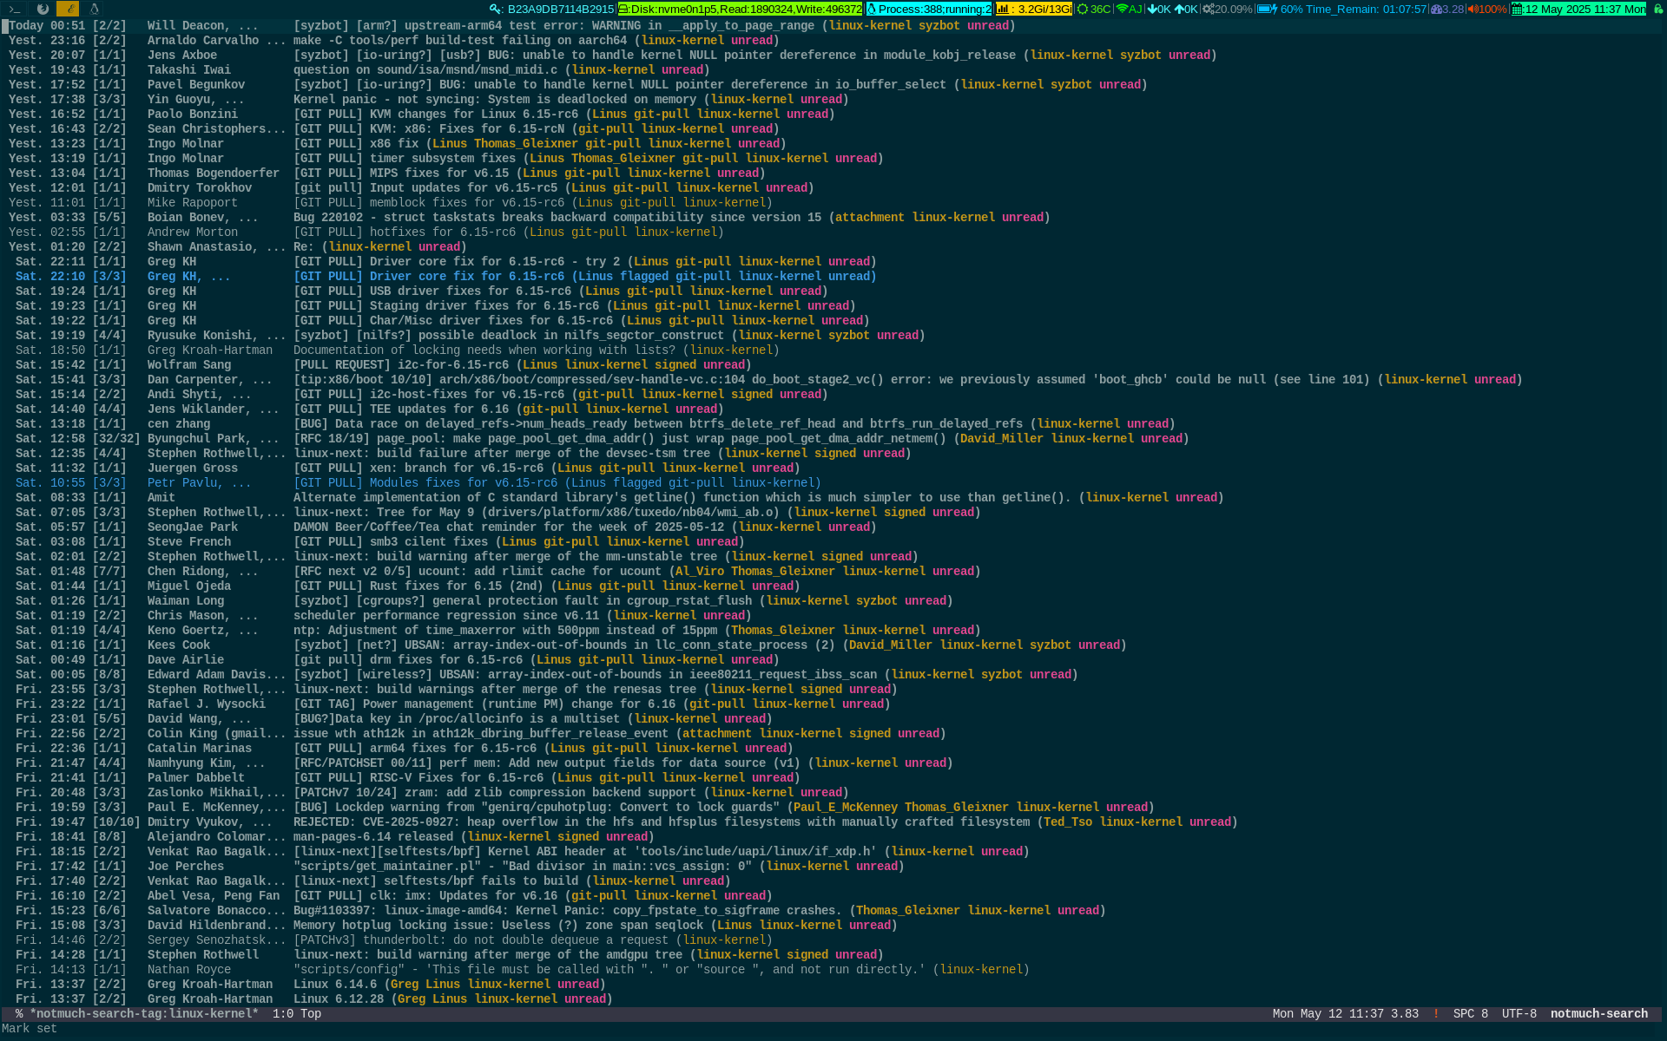Image resolution: width=1667 pixels, height=1041 pixels.
Task: Open the battery 60% Time_Remain indicator
Action: (1341, 9)
